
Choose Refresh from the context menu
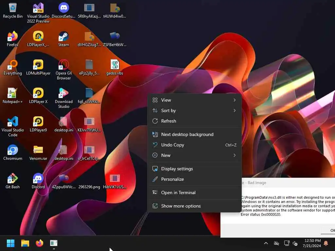tap(194, 121)
